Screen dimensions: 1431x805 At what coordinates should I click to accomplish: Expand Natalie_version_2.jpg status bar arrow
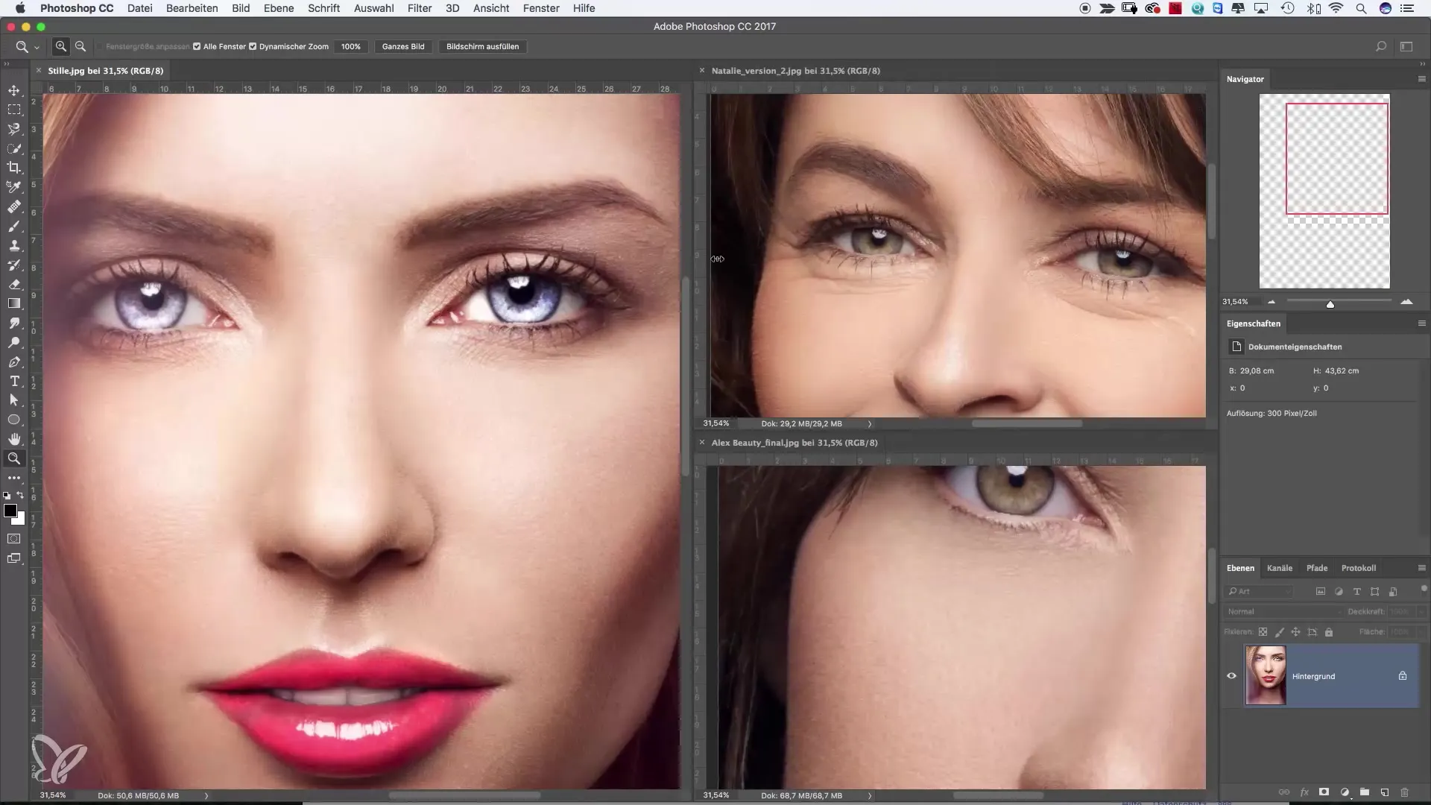point(869,423)
